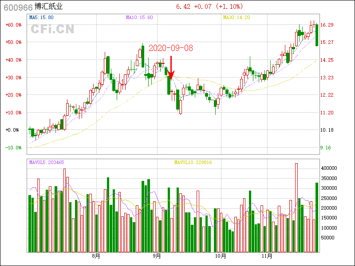The height and width of the screenshot is (266, 355).
Task: Select the 10月 label on time axis
Action: coord(221,256)
